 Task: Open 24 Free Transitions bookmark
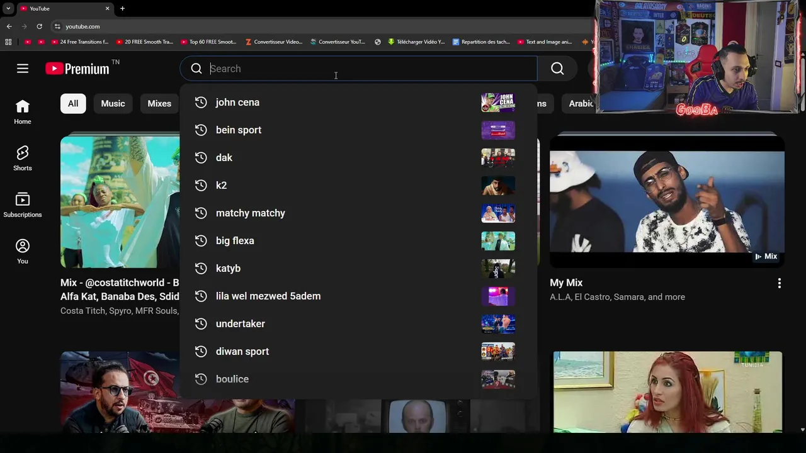(x=80, y=42)
